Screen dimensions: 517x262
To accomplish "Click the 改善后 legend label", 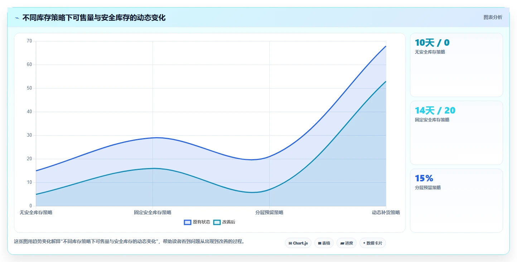I will pos(229,222).
